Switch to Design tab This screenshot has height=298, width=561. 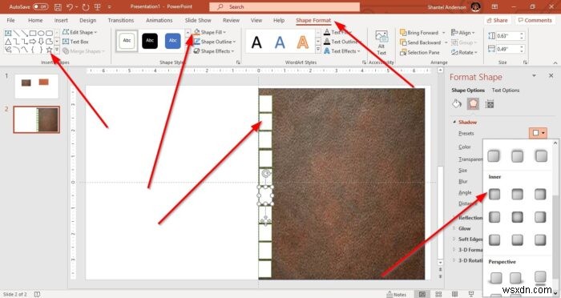[x=87, y=20]
